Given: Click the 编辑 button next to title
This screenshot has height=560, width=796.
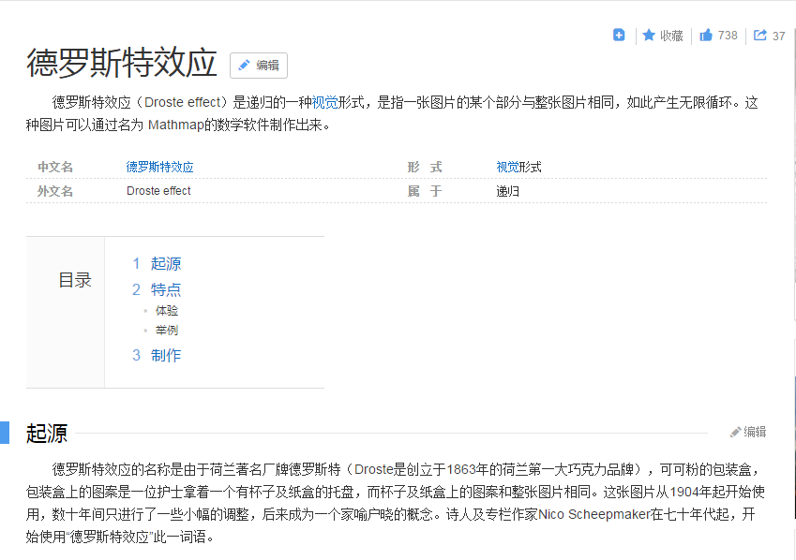Looking at the screenshot, I should 259,66.
